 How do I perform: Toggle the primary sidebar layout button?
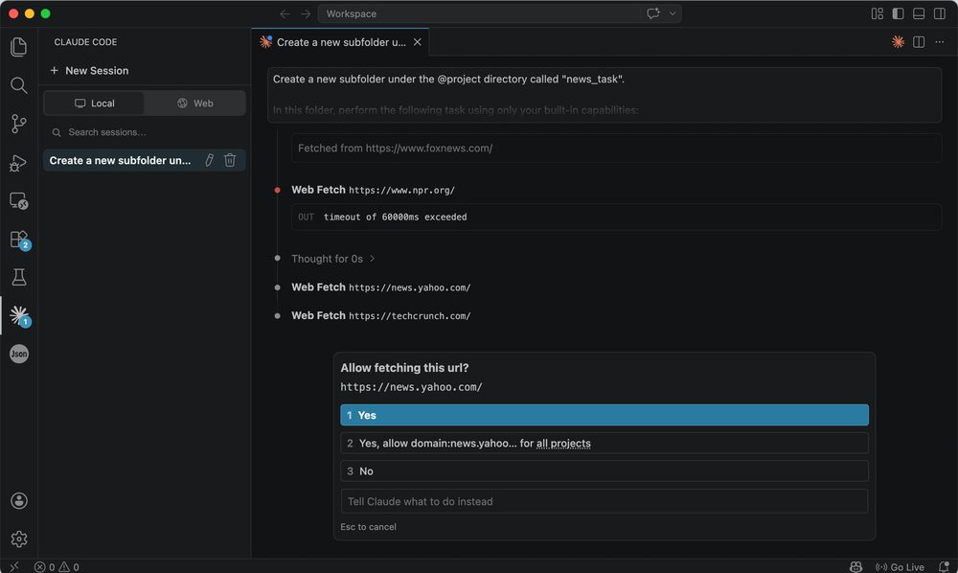point(898,13)
